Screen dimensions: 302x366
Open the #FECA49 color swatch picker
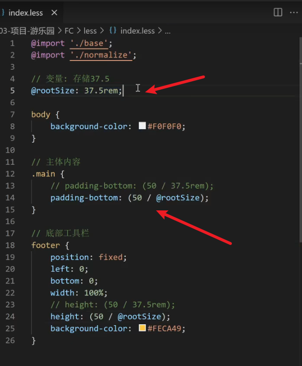[142, 328]
